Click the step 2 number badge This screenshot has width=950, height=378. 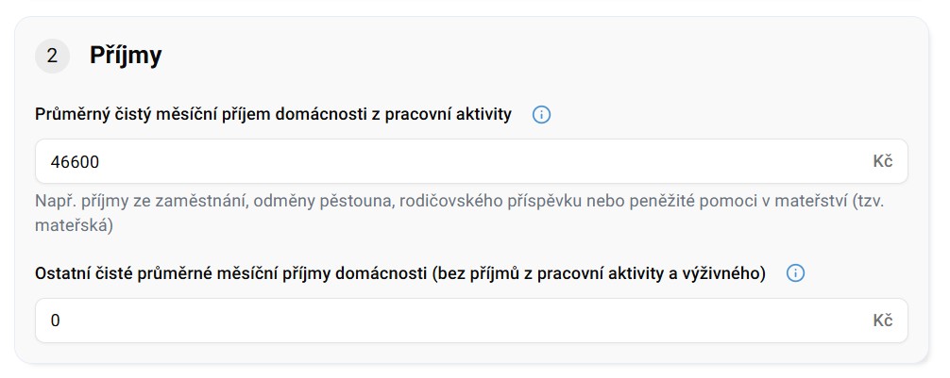pos(52,57)
